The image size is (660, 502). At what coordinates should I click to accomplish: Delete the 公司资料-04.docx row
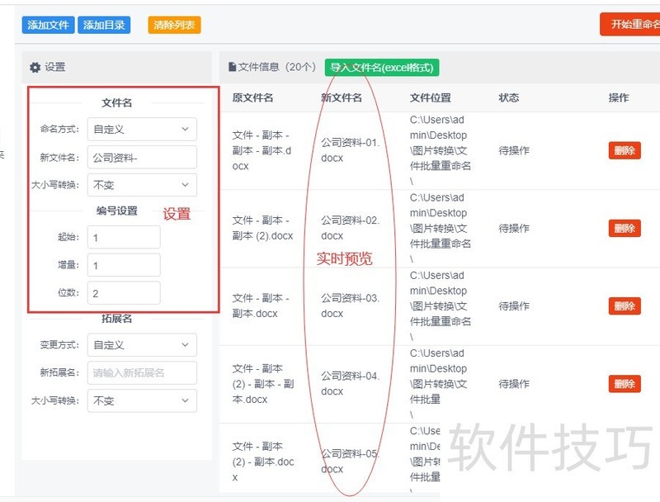[625, 384]
